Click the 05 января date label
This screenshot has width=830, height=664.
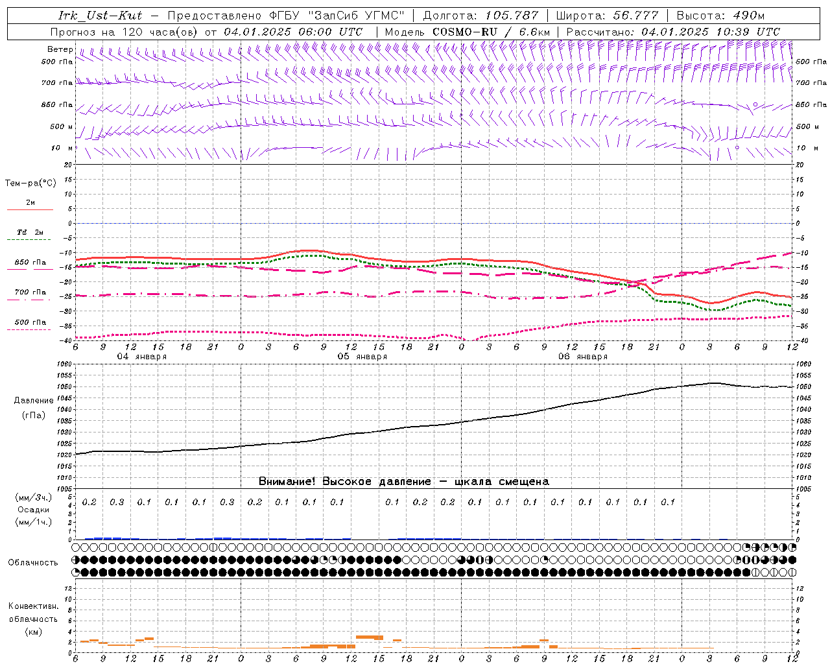pyautogui.click(x=362, y=357)
